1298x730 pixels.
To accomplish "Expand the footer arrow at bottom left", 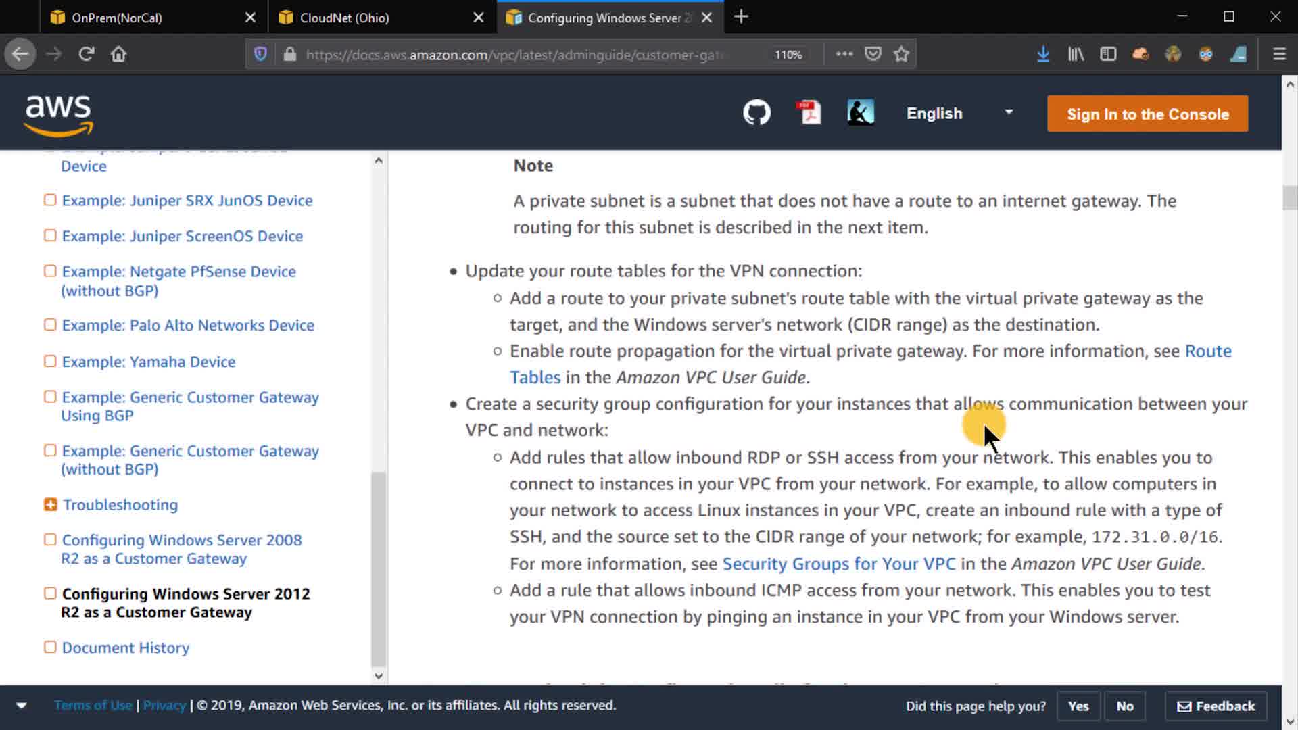I will click(x=22, y=706).
